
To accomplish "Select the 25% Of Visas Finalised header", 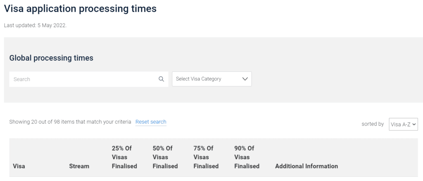I will pos(124,157).
